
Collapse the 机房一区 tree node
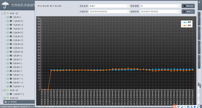2,13
